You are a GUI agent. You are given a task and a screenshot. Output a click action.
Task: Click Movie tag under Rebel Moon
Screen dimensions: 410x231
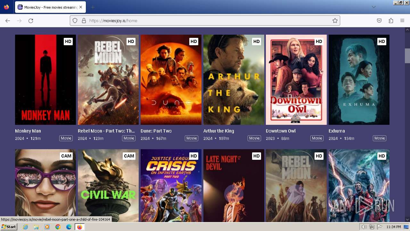click(129, 138)
